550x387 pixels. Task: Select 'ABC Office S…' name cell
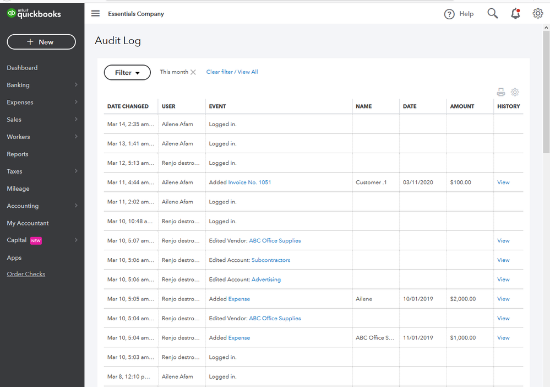[374, 338]
